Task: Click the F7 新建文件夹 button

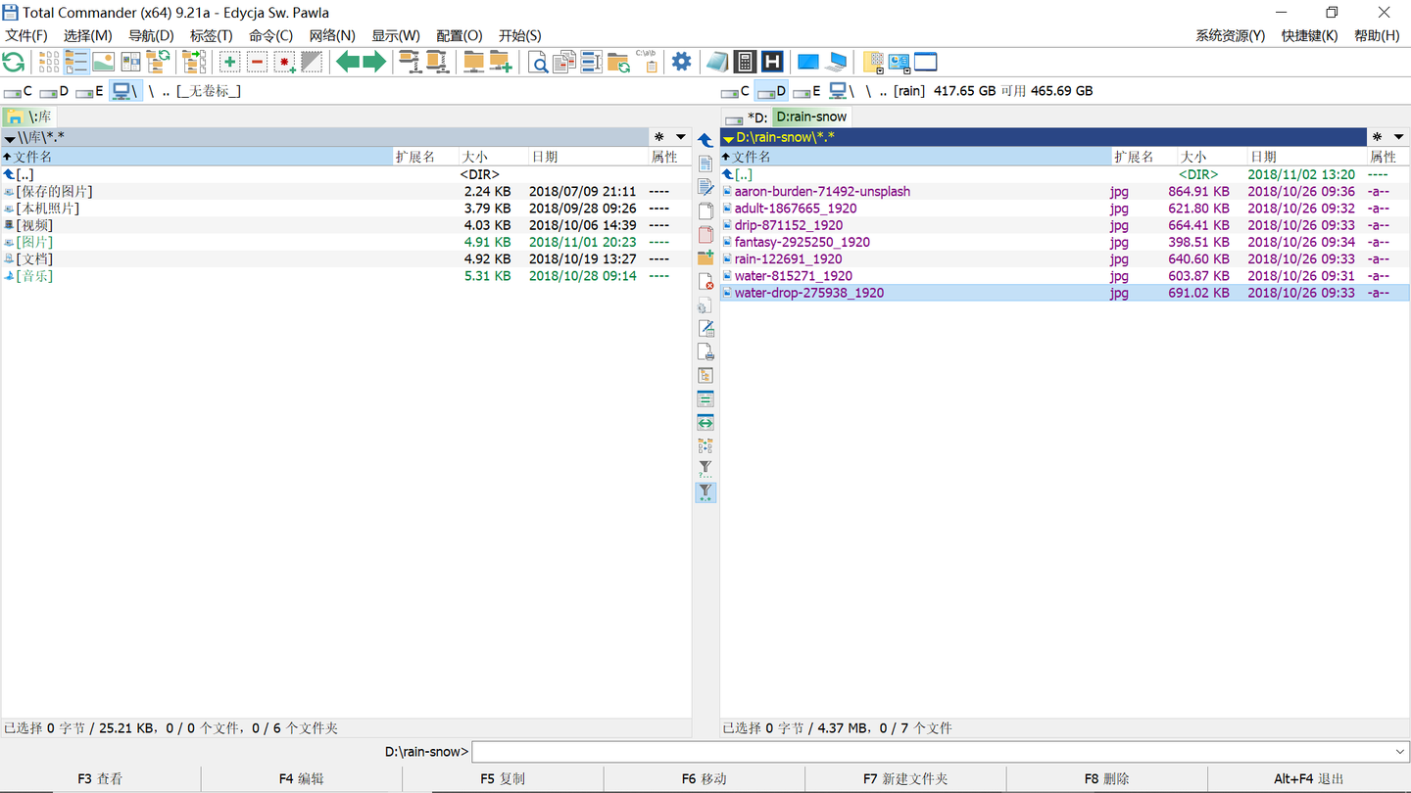Action: 905,779
